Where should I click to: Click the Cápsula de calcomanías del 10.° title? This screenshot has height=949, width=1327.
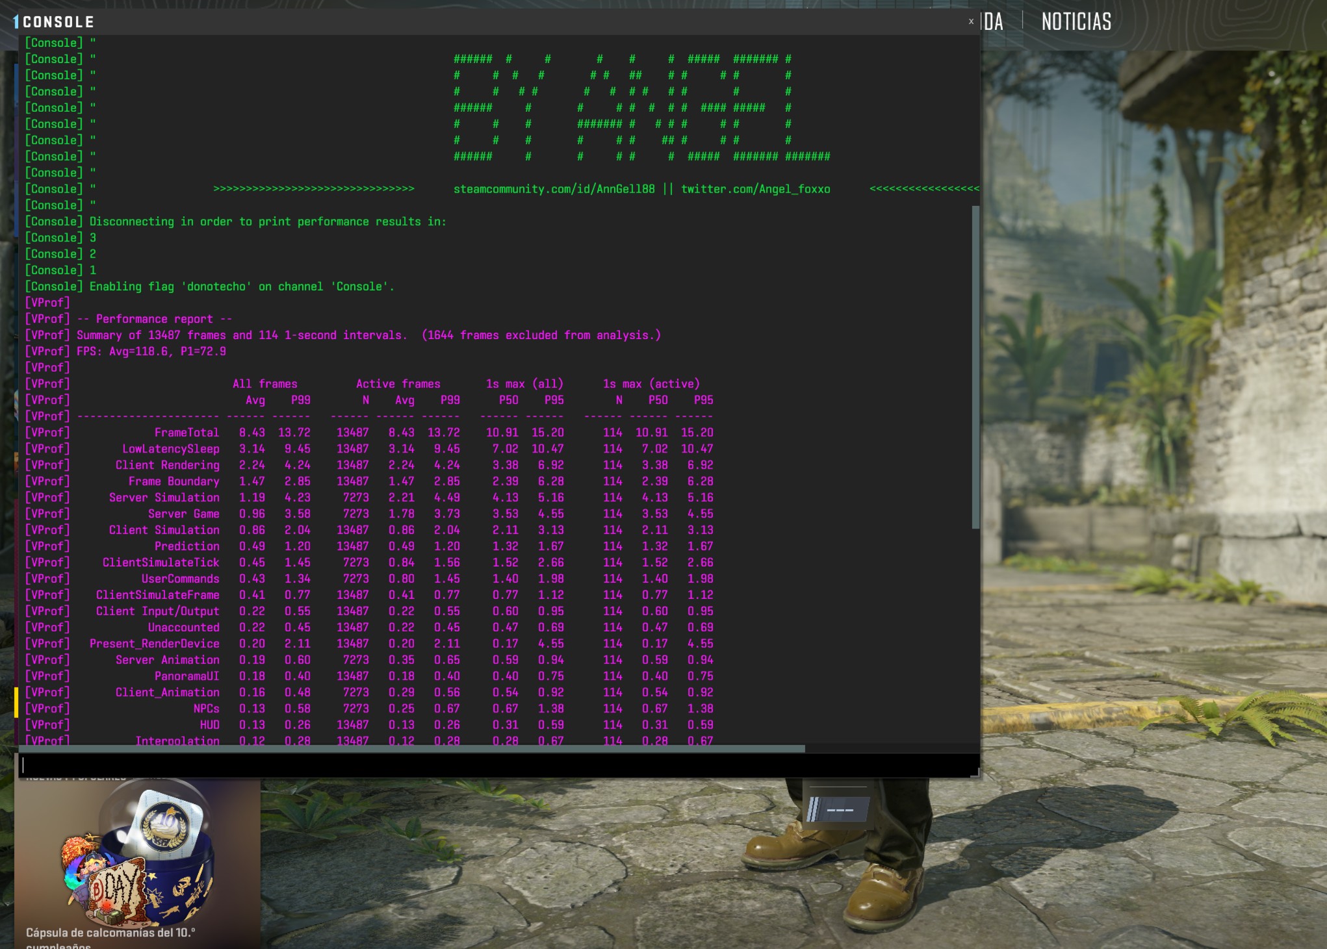point(110,933)
